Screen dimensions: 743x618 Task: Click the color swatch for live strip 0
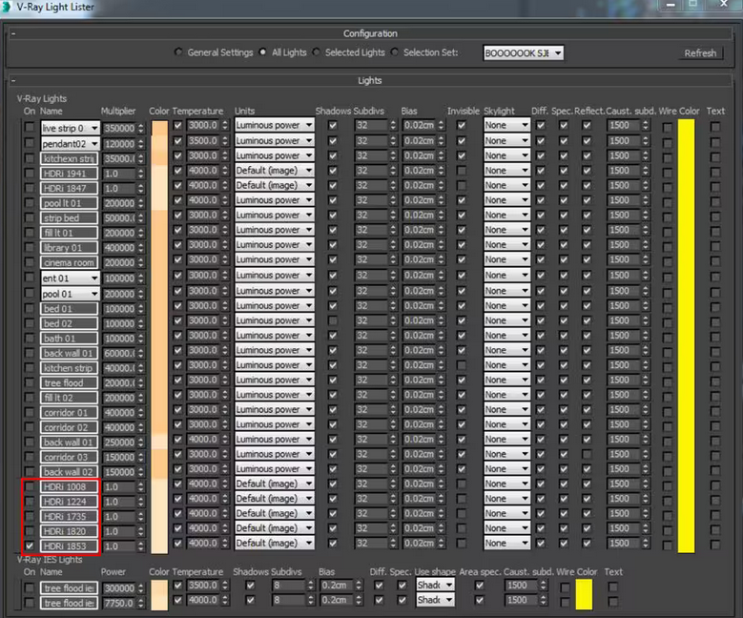pyautogui.click(x=159, y=128)
